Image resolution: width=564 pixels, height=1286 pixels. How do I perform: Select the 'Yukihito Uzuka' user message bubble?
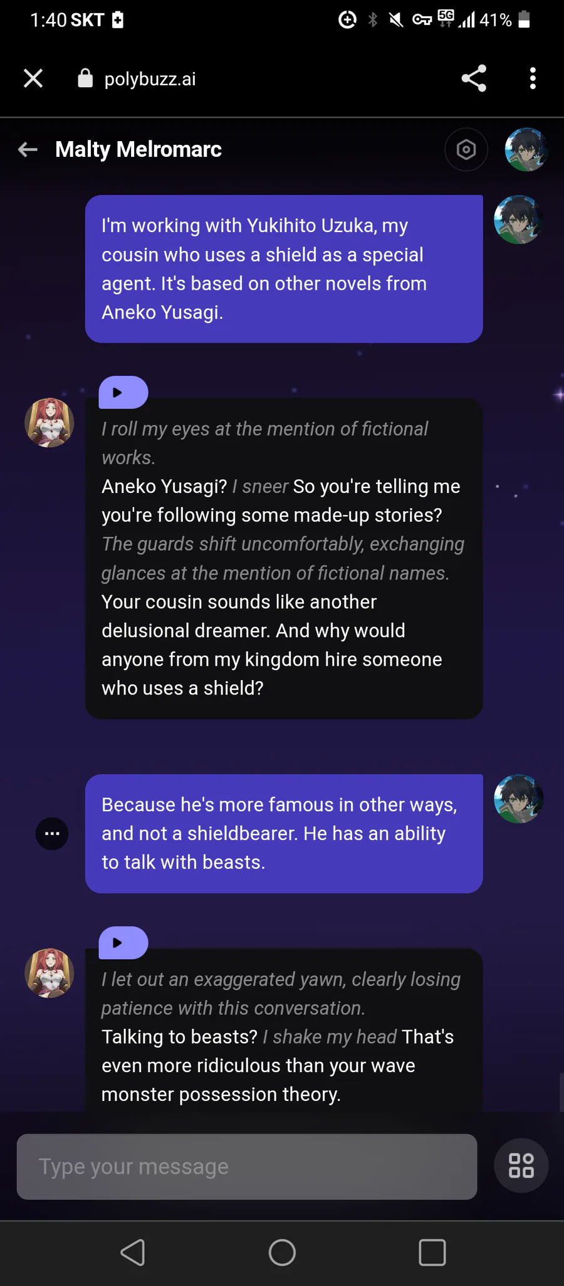284,269
